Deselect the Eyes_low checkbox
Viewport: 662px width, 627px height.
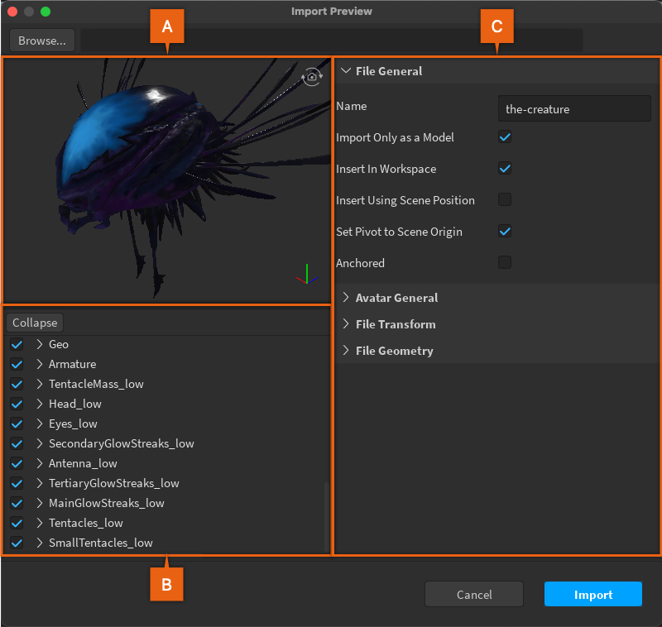(17, 424)
